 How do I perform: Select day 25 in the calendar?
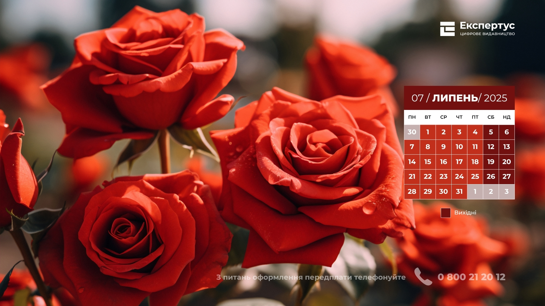(475, 177)
